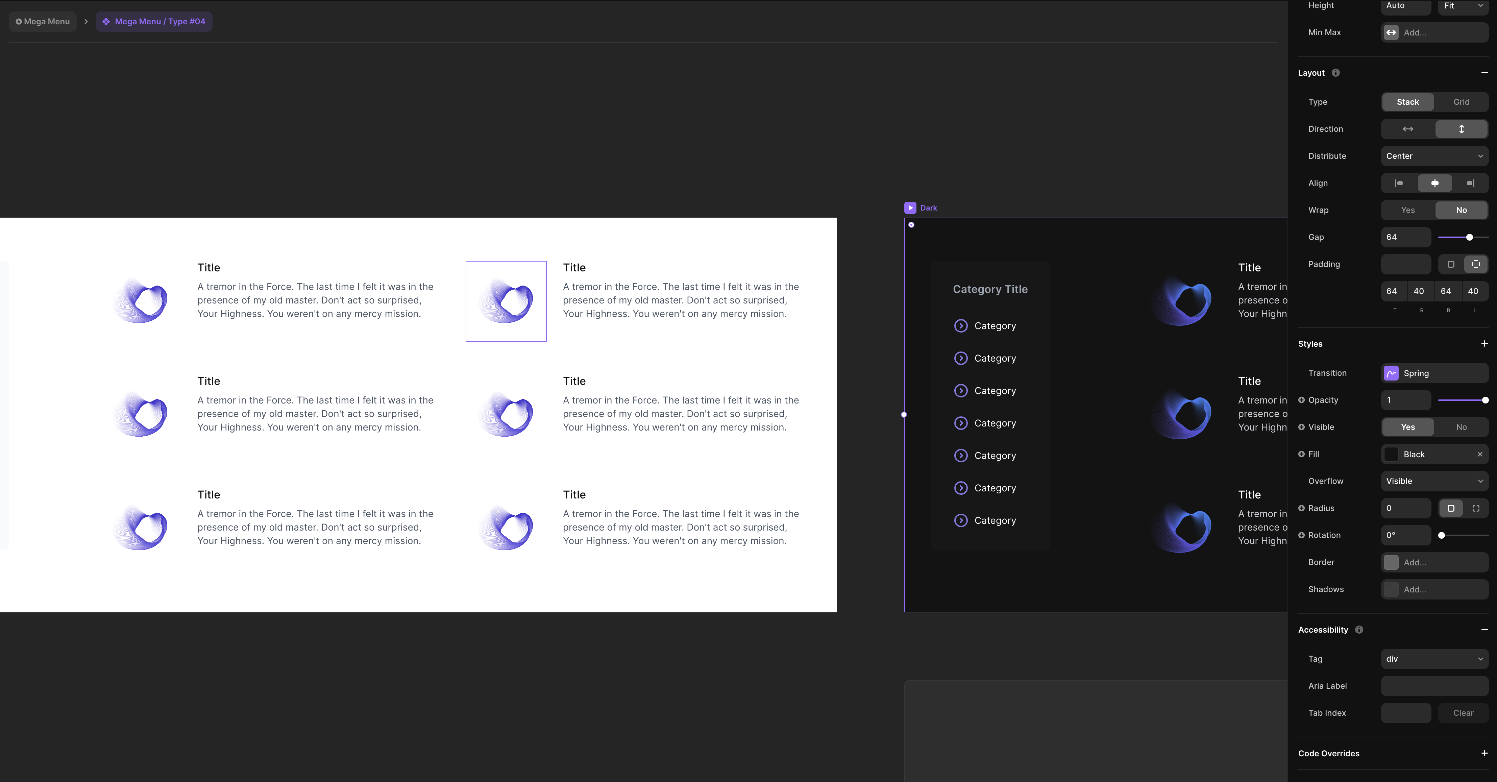The image size is (1497, 782).
Task: Add variable to Radius property
Action: [1301, 508]
